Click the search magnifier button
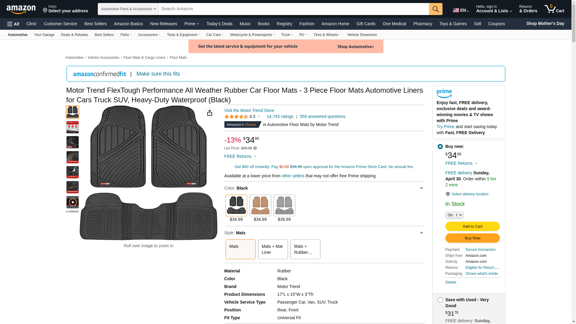This screenshot has height=324, width=576. [435, 9]
